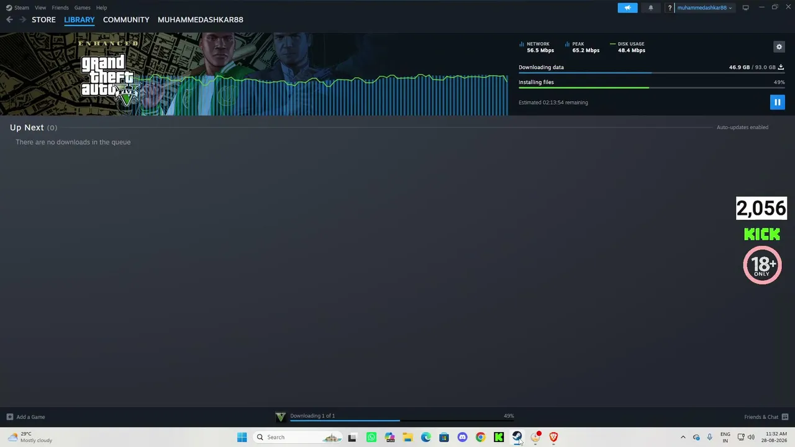This screenshot has height=447, width=795.
Task: Open Discord from the taskbar
Action: pos(462,437)
